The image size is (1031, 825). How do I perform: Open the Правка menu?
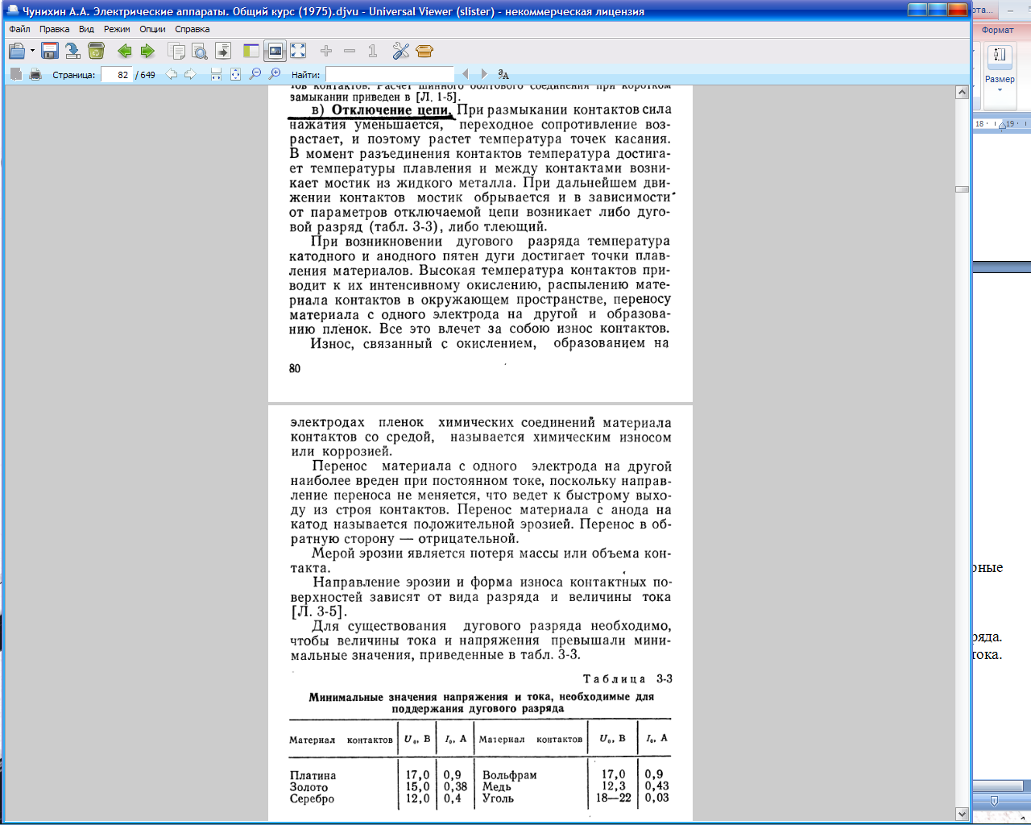click(54, 29)
